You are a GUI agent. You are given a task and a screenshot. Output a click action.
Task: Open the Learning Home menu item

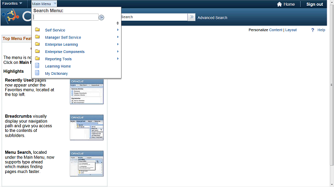(58, 66)
